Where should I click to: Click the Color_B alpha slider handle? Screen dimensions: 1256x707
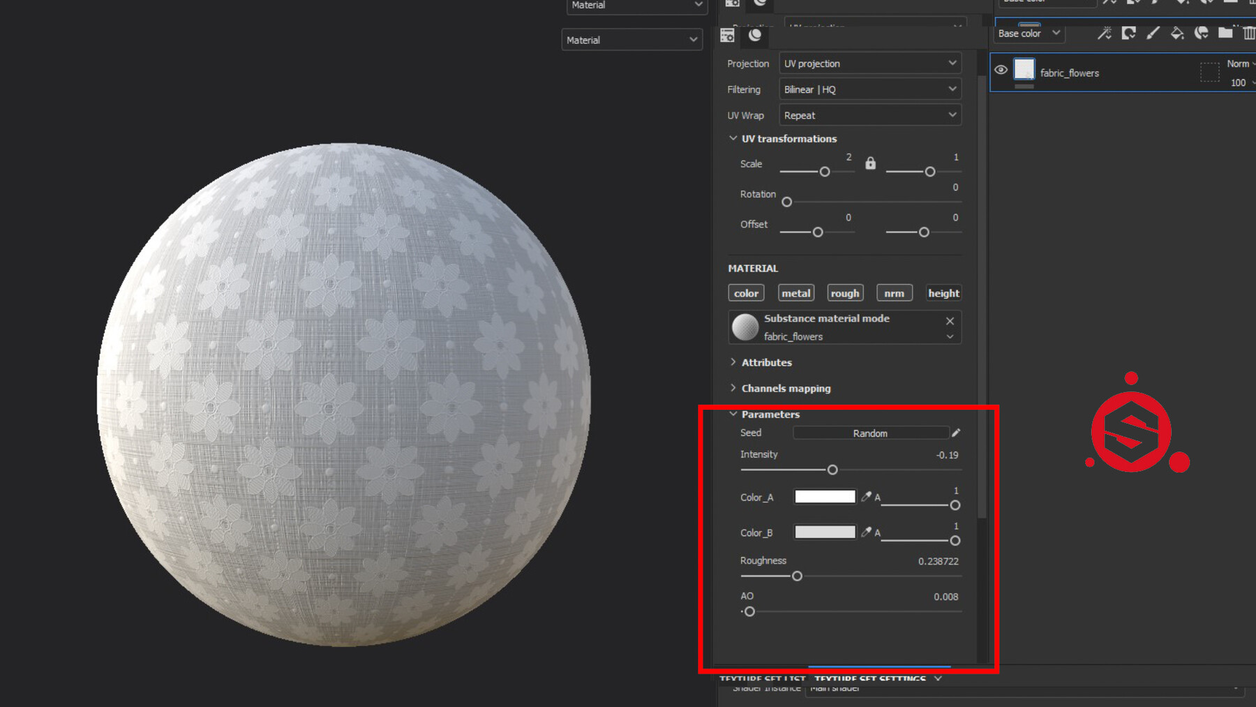tap(955, 541)
